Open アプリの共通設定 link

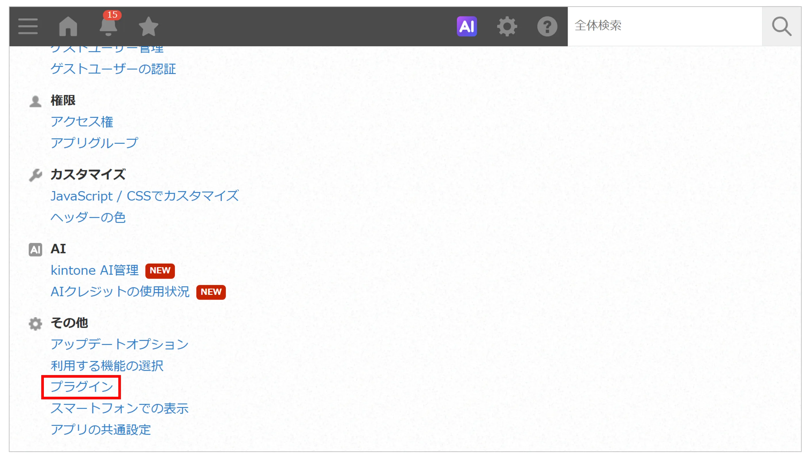(100, 429)
